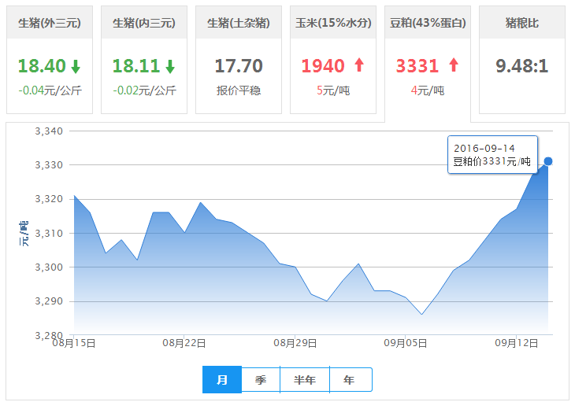
Task: Switch chart to 年 range
Action: (x=351, y=380)
